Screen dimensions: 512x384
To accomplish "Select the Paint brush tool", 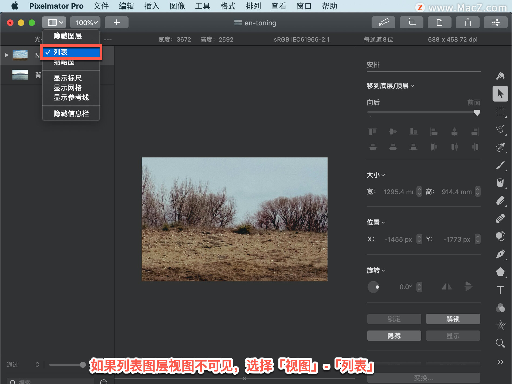I will (500, 165).
